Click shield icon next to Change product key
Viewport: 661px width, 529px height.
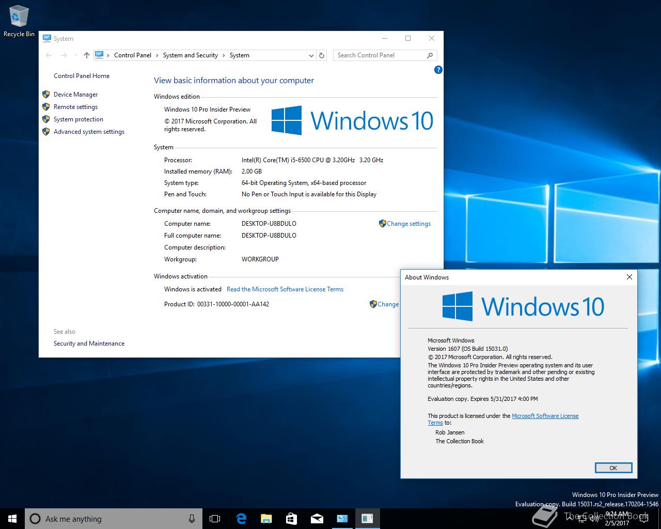tap(373, 304)
